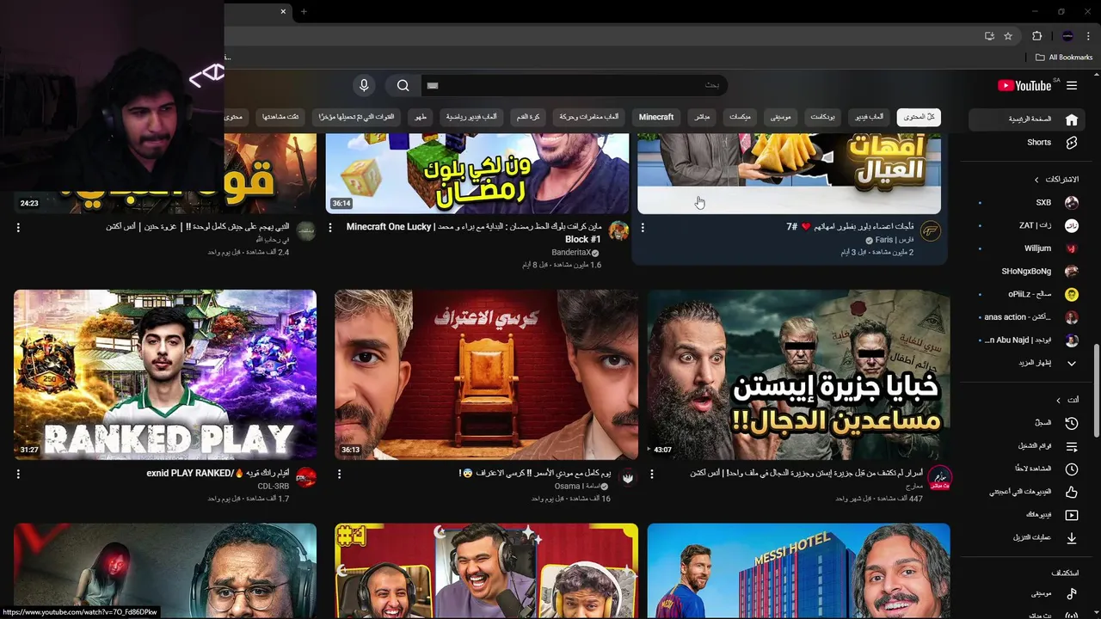
Task: Click CDL-3RB channel avatar under RANKED PLAY
Action: tap(305, 477)
